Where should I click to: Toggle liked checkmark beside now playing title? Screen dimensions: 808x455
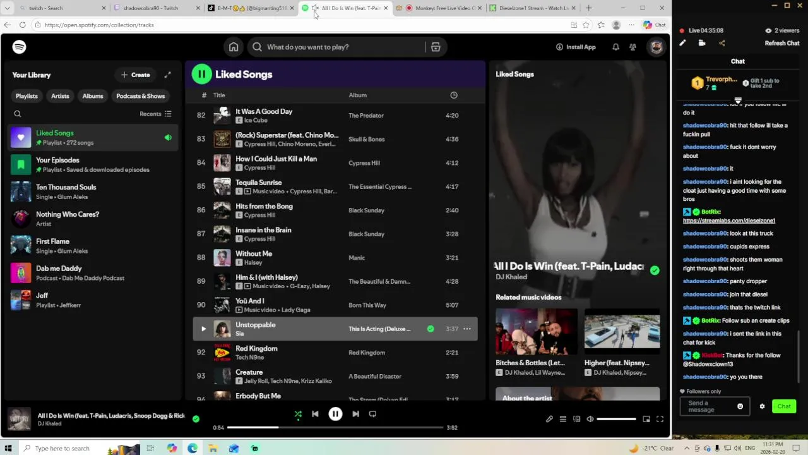[x=196, y=418]
